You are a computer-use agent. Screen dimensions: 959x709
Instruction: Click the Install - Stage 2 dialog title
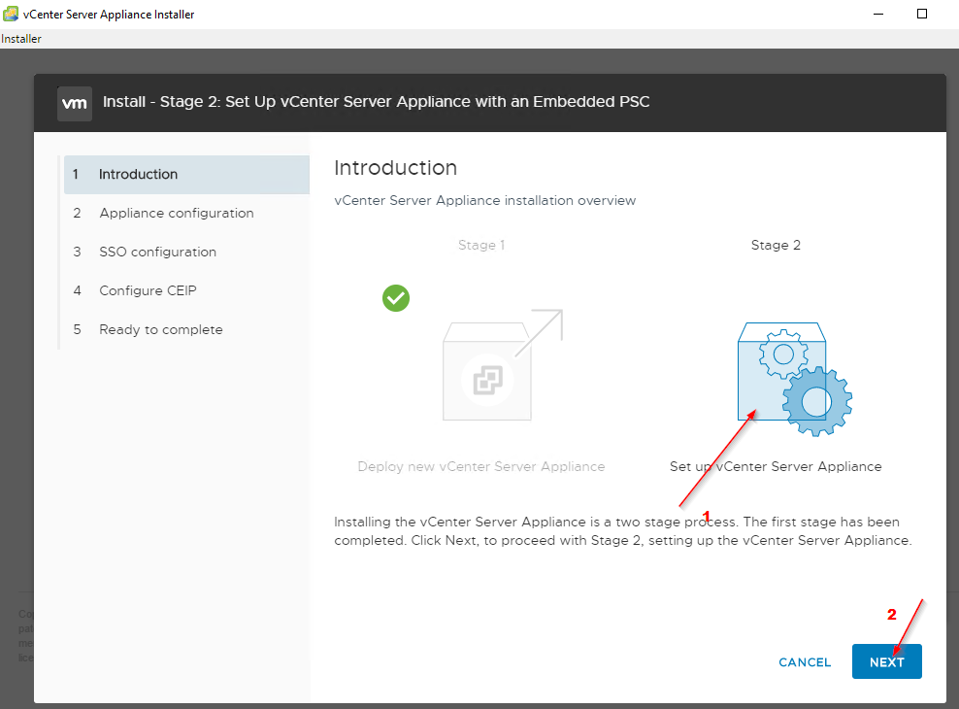point(377,102)
